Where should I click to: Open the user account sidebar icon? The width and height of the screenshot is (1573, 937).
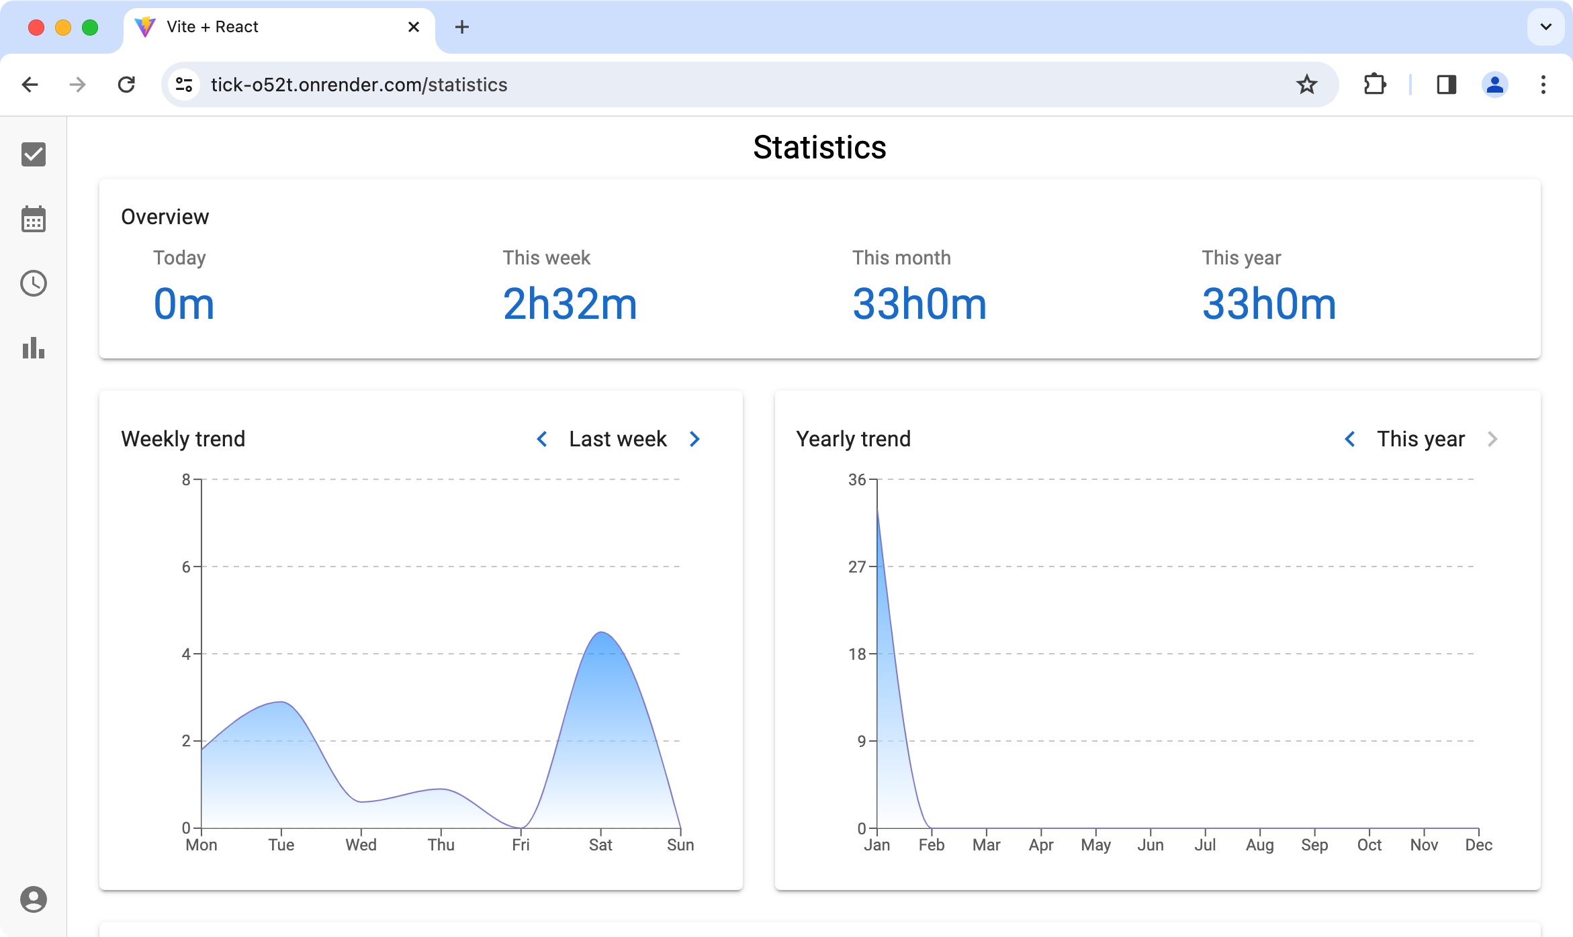(x=33, y=899)
